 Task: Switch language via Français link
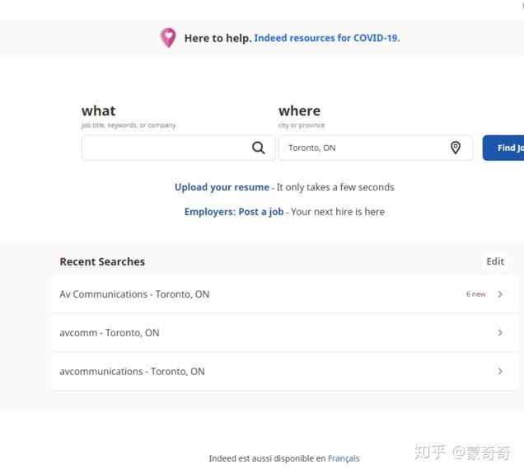pos(344,458)
